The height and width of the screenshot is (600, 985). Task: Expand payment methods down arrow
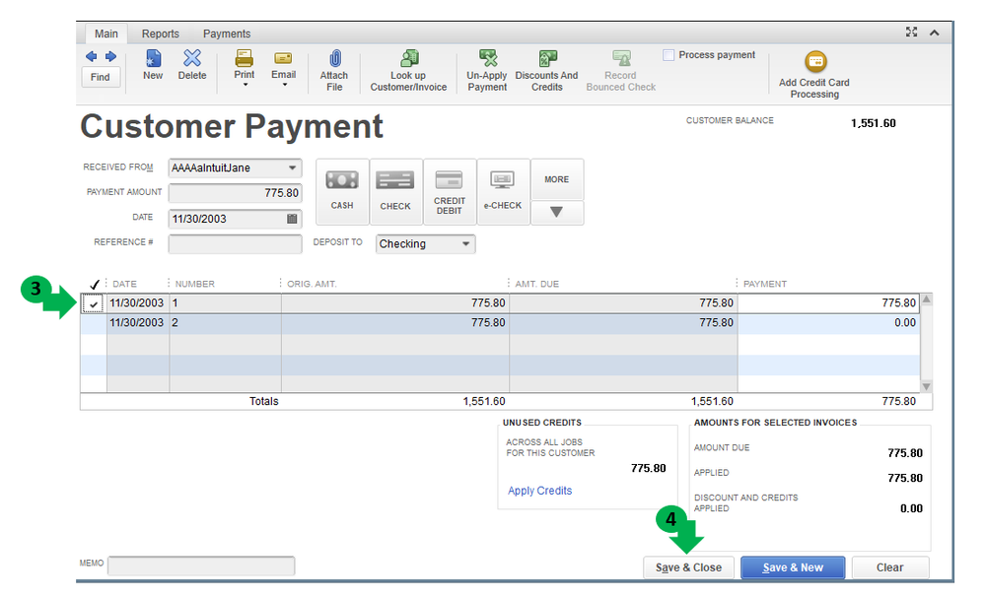pos(556,212)
